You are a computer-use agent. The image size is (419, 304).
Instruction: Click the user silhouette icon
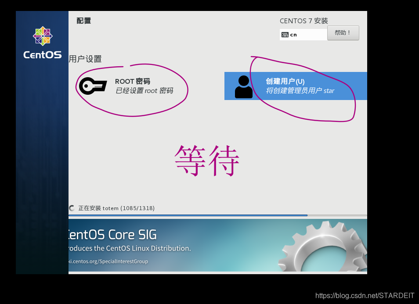(243, 87)
